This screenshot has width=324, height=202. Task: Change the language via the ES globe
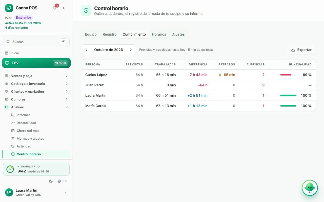point(62,181)
